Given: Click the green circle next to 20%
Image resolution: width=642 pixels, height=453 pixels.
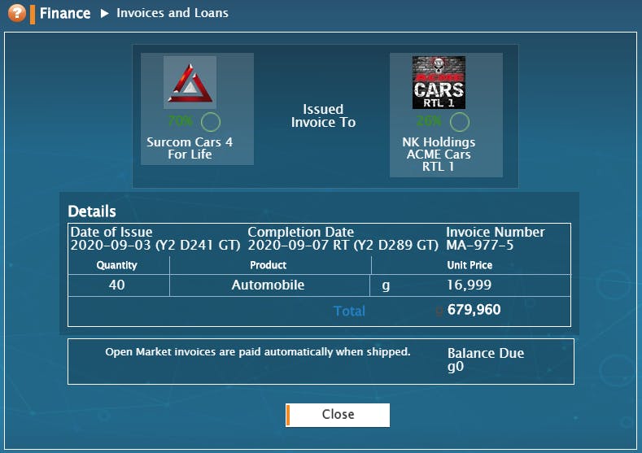Looking at the screenshot, I should point(460,121).
